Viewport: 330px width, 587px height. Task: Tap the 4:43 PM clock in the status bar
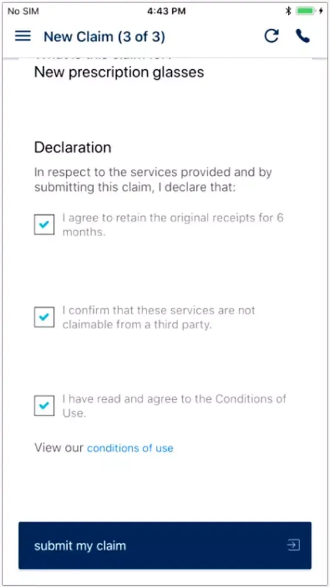click(166, 11)
